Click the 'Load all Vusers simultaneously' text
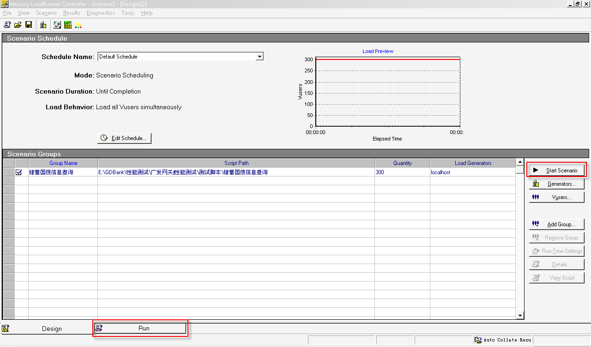 point(139,107)
